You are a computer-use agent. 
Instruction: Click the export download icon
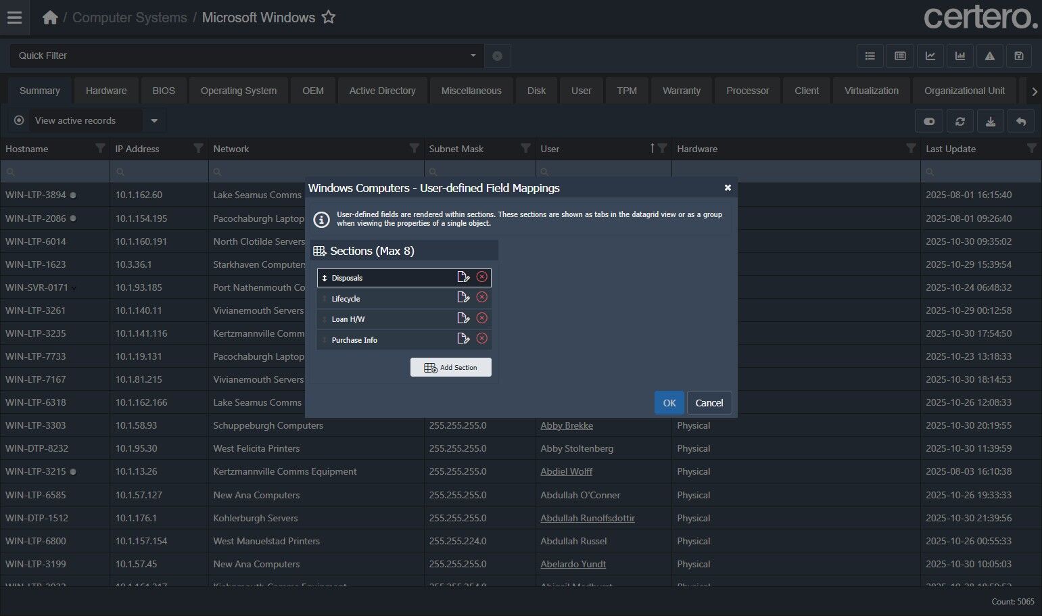990,121
